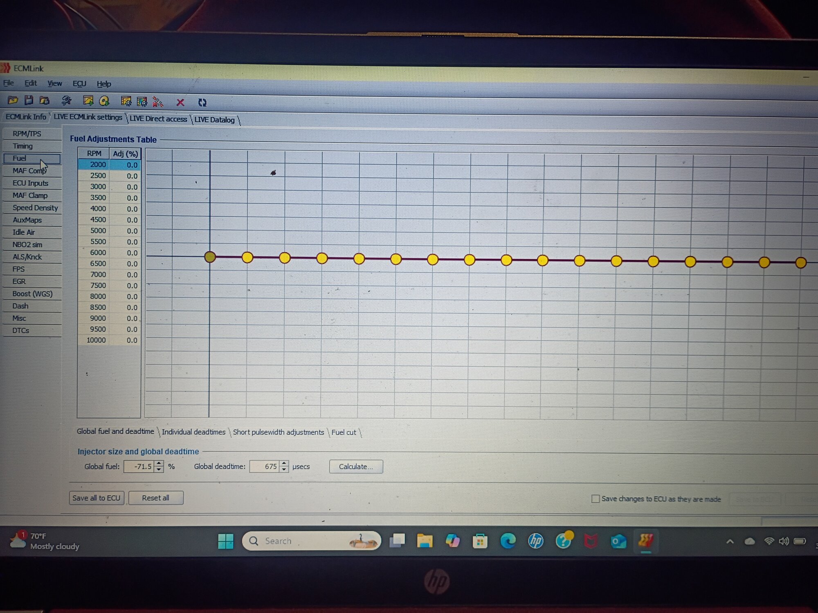Open the HP app on the taskbar
The height and width of the screenshot is (613, 818).
[535, 541]
